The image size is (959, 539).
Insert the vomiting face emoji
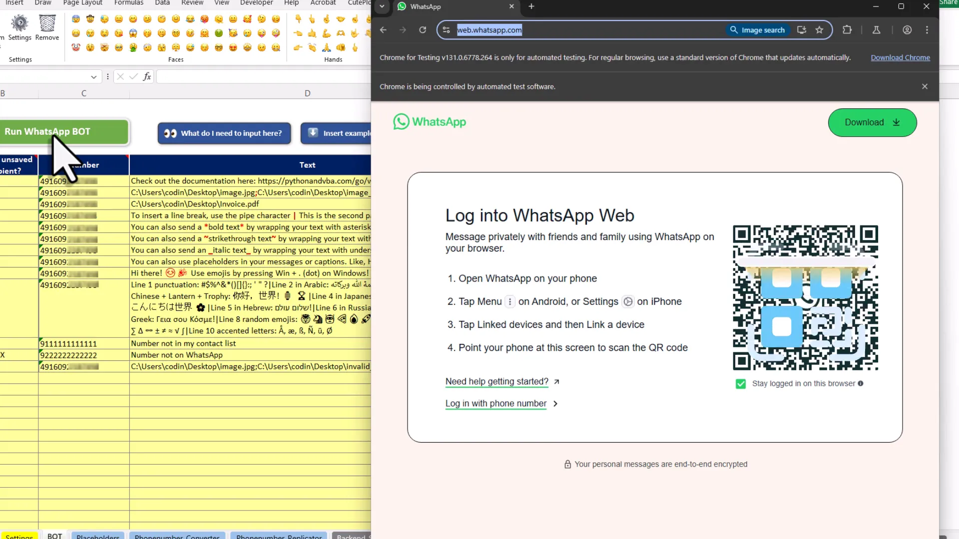click(x=133, y=47)
